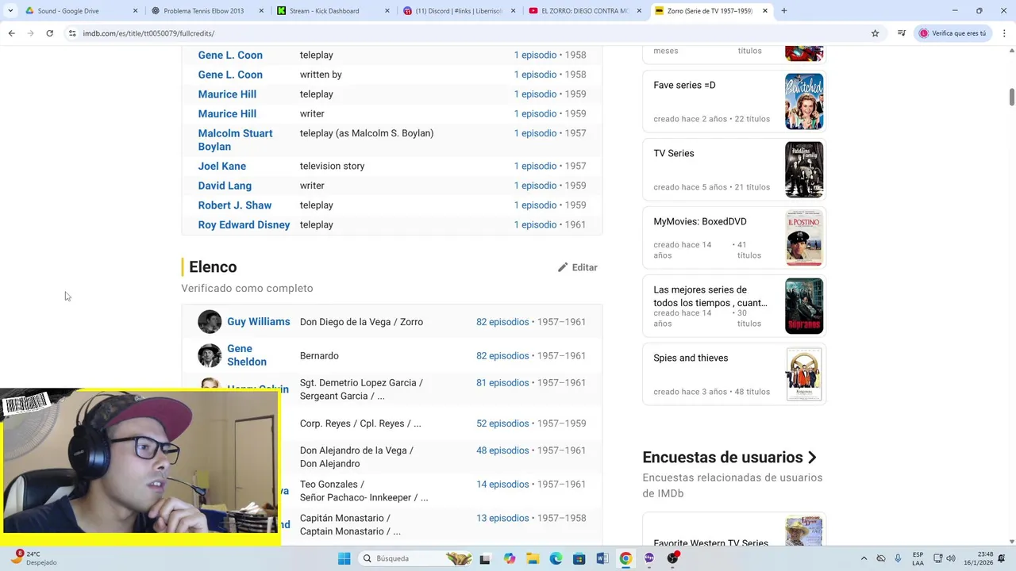Open the Chrome three-dot menu
Viewport: 1016px width, 571px height.
[x=1005, y=33]
